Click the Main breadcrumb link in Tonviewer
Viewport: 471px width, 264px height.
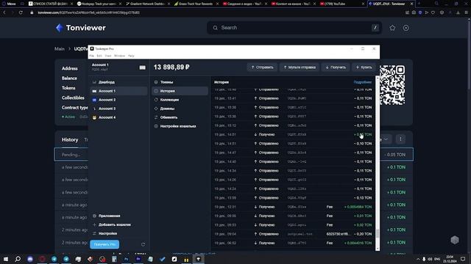pos(60,49)
